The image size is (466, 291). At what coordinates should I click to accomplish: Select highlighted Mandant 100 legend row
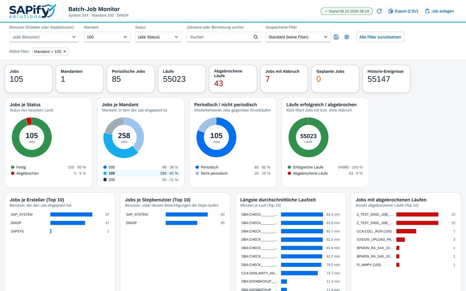(141, 173)
